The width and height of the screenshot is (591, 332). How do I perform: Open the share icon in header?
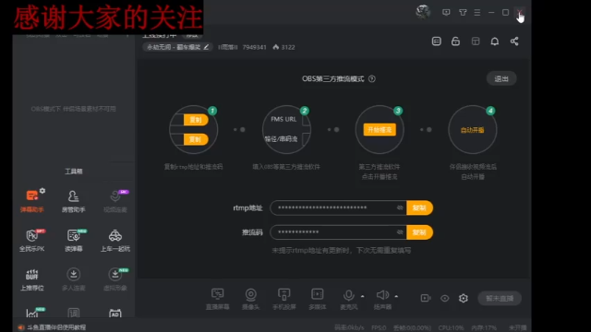[514, 41]
